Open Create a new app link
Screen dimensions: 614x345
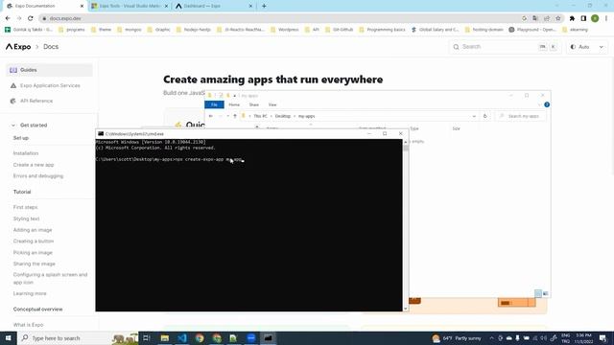tap(34, 165)
